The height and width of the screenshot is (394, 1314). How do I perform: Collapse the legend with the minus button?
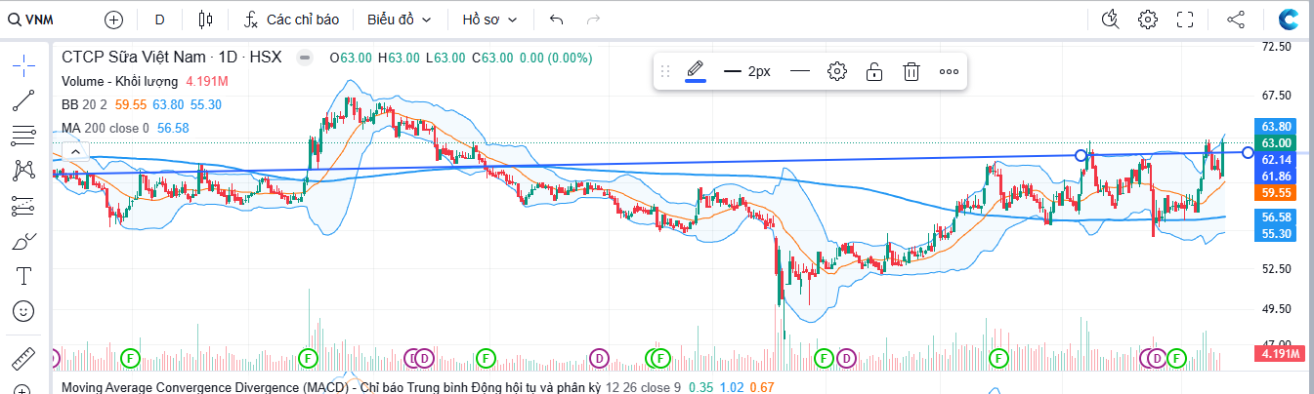(x=305, y=58)
